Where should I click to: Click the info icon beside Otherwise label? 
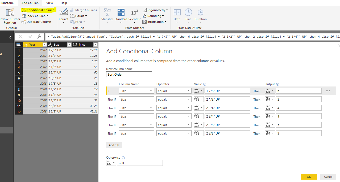coord(123,158)
